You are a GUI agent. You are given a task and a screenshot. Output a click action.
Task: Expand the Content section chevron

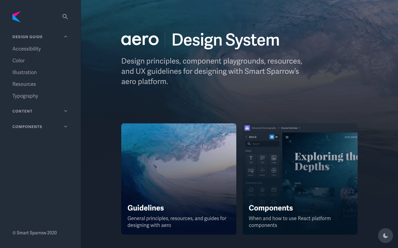point(66,111)
